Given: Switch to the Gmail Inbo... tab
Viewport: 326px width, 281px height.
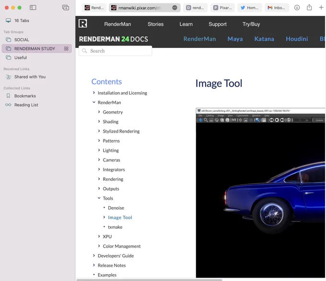Looking at the screenshot, I should click(x=277, y=8).
